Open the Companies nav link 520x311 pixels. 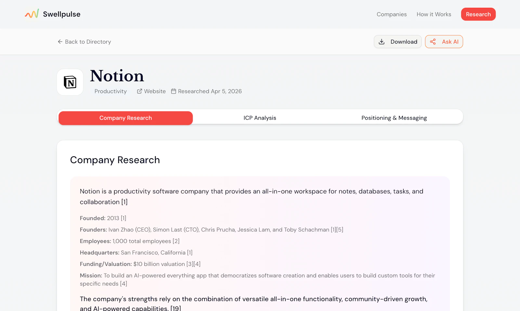click(x=392, y=14)
